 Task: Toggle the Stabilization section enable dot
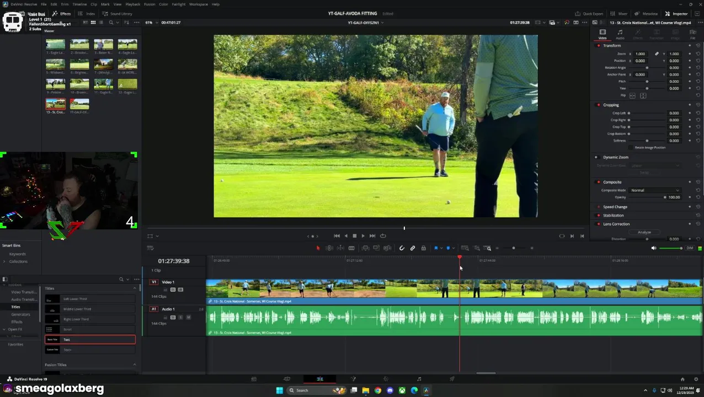[x=599, y=216]
